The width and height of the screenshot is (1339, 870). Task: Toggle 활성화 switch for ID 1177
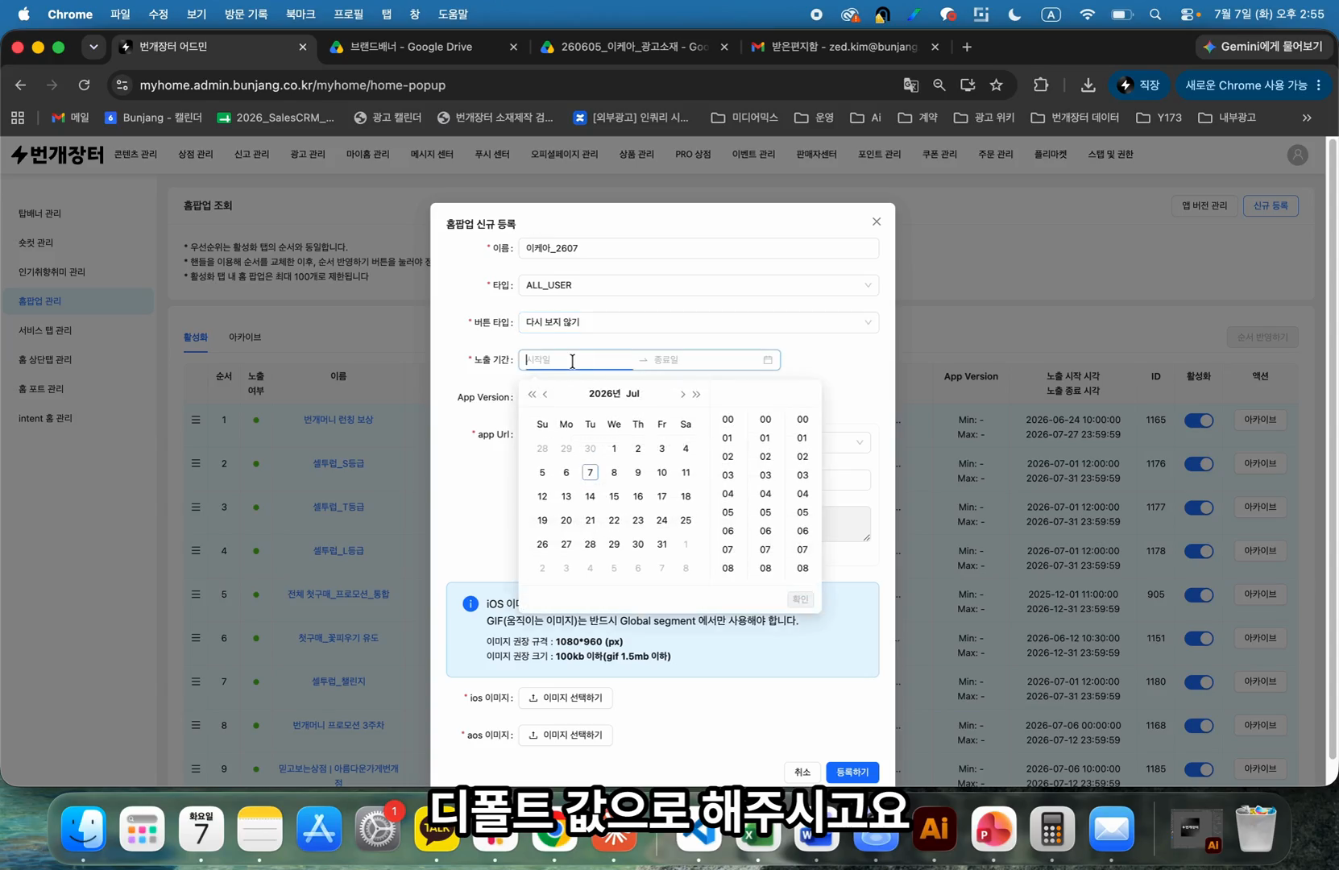[1199, 507]
